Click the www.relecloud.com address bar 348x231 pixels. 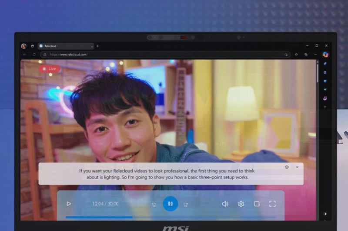pos(165,55)
